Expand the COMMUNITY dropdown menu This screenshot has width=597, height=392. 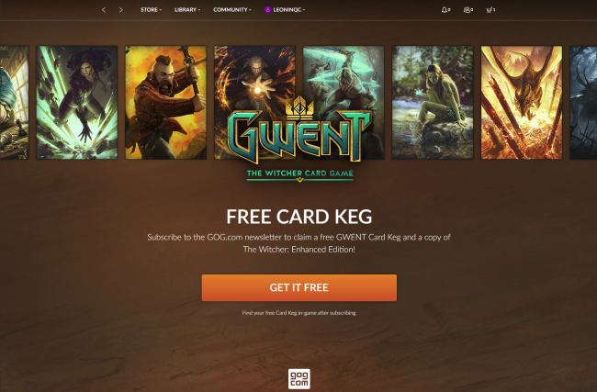(x=232, y=9)
